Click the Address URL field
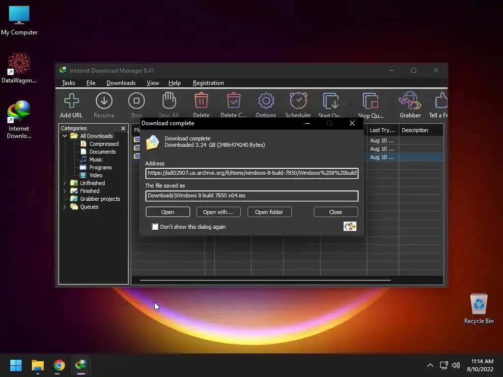503x377 pixels. pyautogui.click(x=252, y=173)
